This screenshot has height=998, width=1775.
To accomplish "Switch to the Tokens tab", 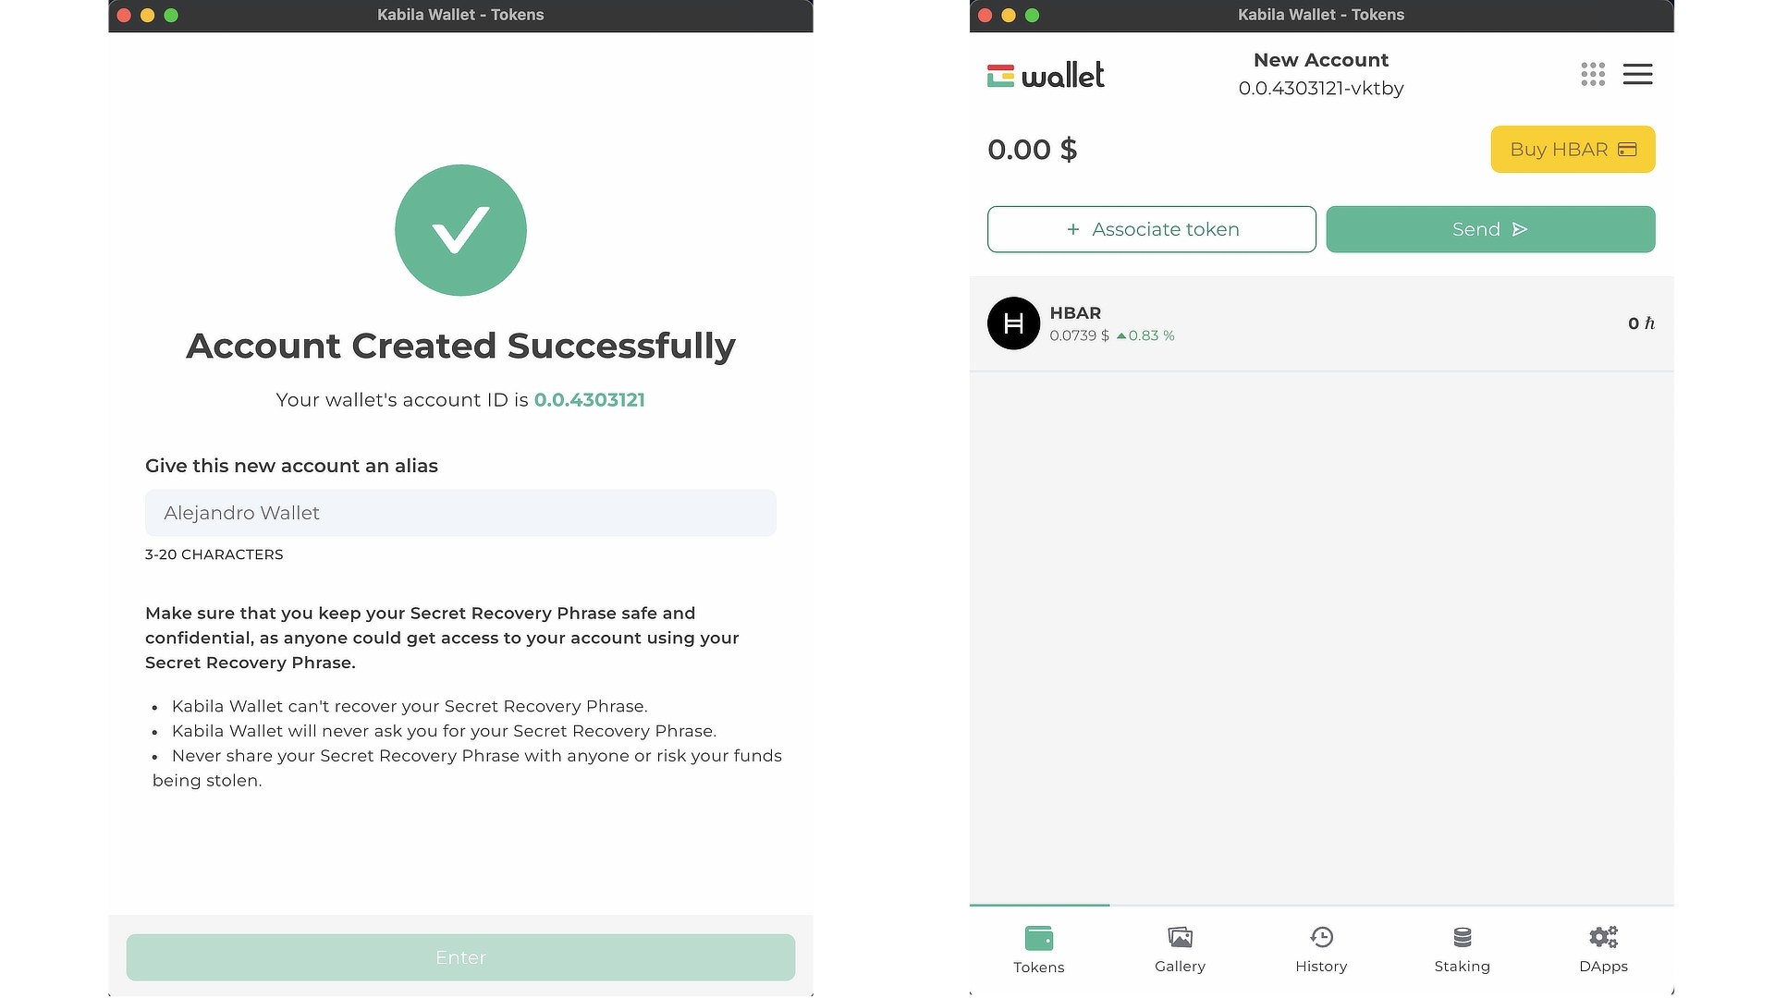I will pos(1039,949).
